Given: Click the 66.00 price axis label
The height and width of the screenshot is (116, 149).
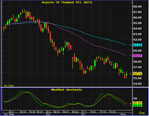Looking at the screenshot, I should click(x=137, y=18).
